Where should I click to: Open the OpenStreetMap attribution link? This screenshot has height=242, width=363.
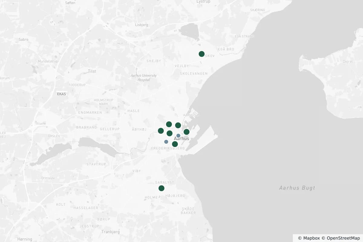[x=340, y=238]
